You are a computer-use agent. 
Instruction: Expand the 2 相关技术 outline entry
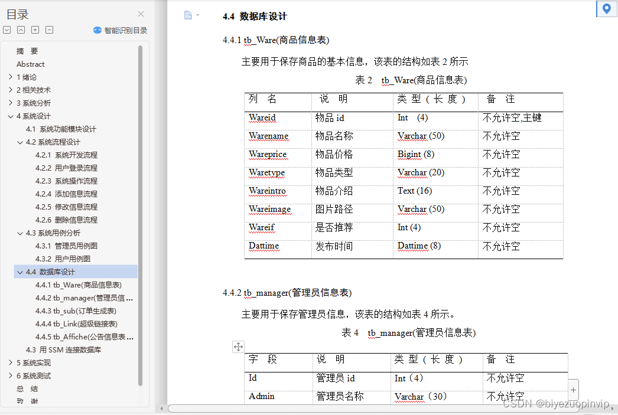point(11,90)
